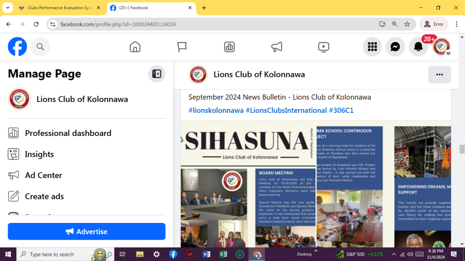Screen dimensions: 465x261
Task: Click the page vertical scrollbar thumb
Action: [462, 149]
